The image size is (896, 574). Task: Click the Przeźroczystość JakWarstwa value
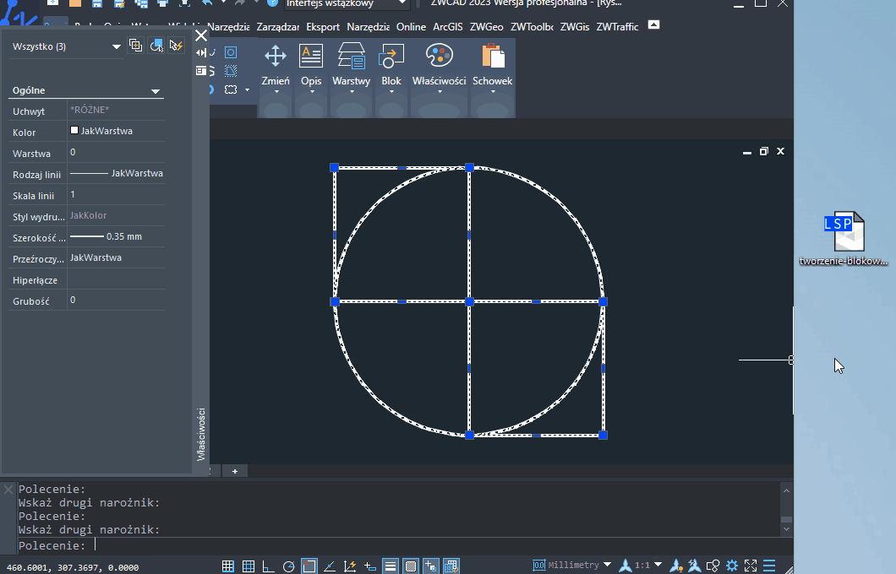pos(116,258)
